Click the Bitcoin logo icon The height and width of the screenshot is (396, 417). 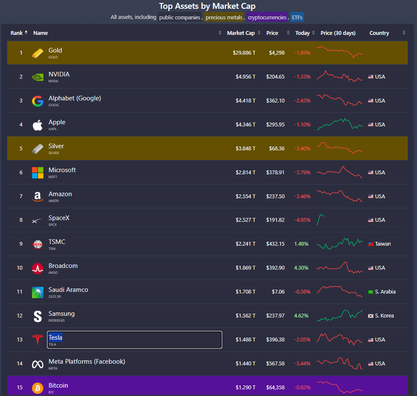[37, 388]
